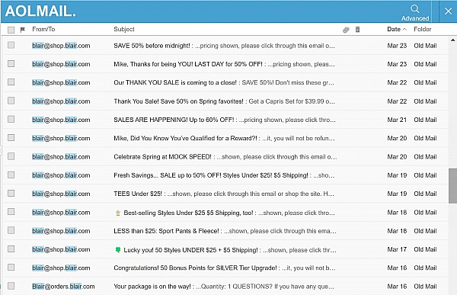Click the AOLMAIL. logo

click(40, 11)
